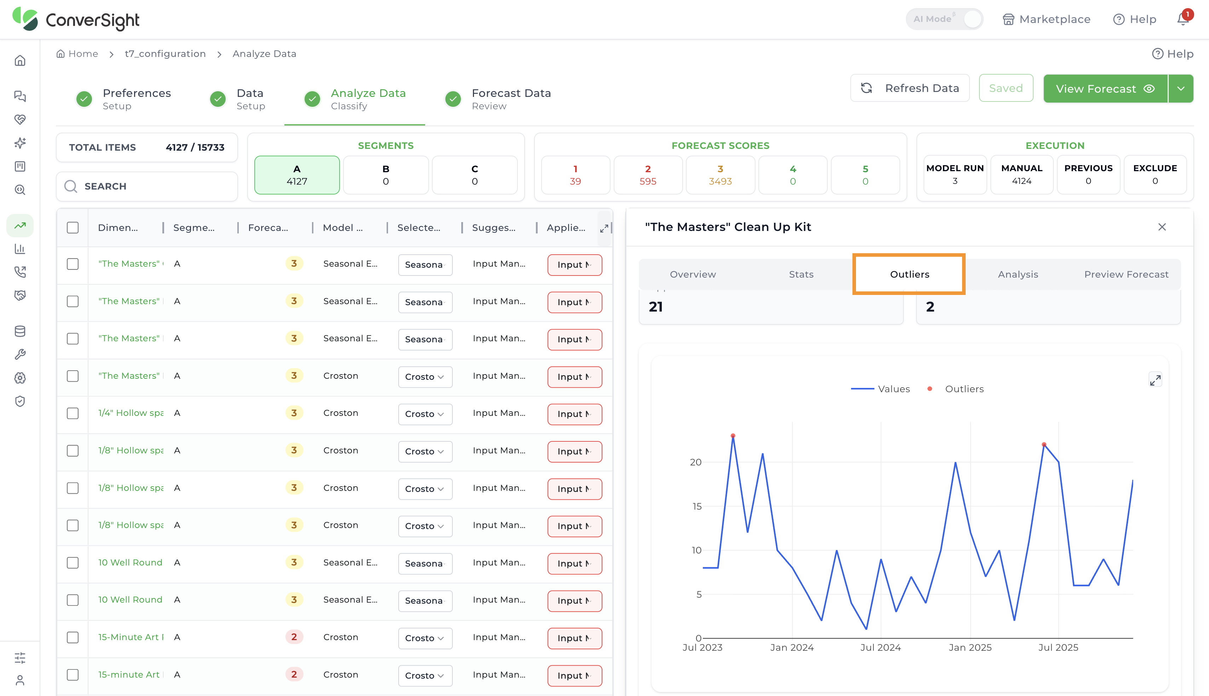
Task: Open the database icon in sidebar
Action: point(20,331)
